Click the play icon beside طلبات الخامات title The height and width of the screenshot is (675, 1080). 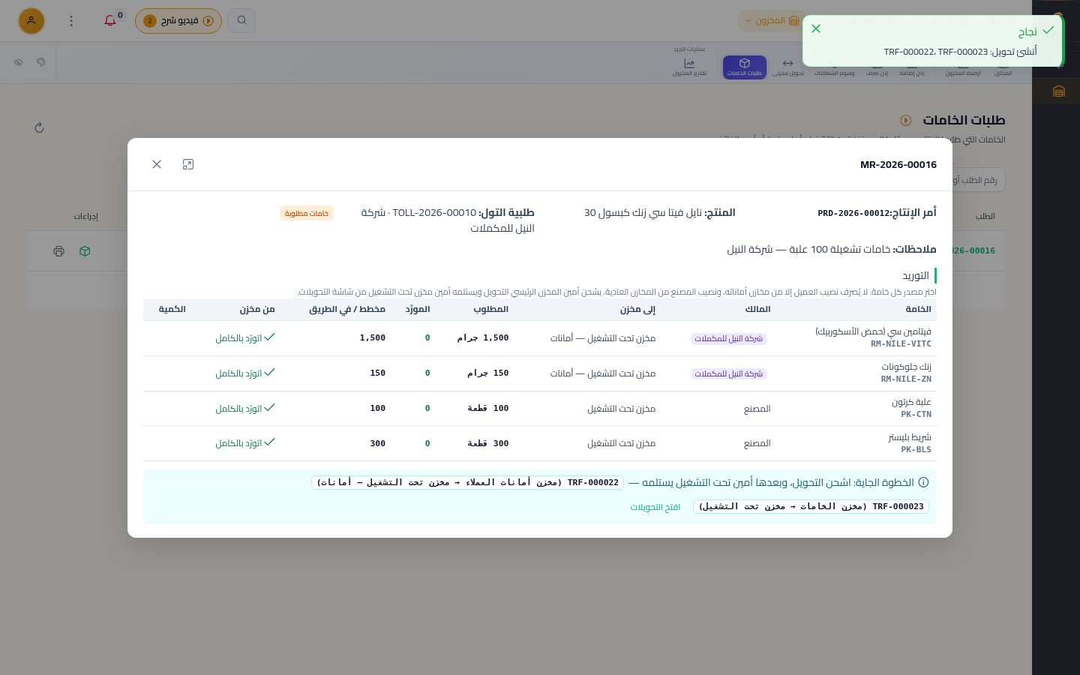[906, 120]
